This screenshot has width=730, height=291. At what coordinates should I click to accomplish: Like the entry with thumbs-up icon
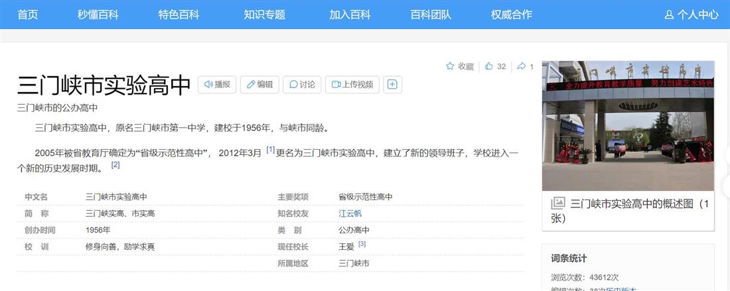(489, 66)
